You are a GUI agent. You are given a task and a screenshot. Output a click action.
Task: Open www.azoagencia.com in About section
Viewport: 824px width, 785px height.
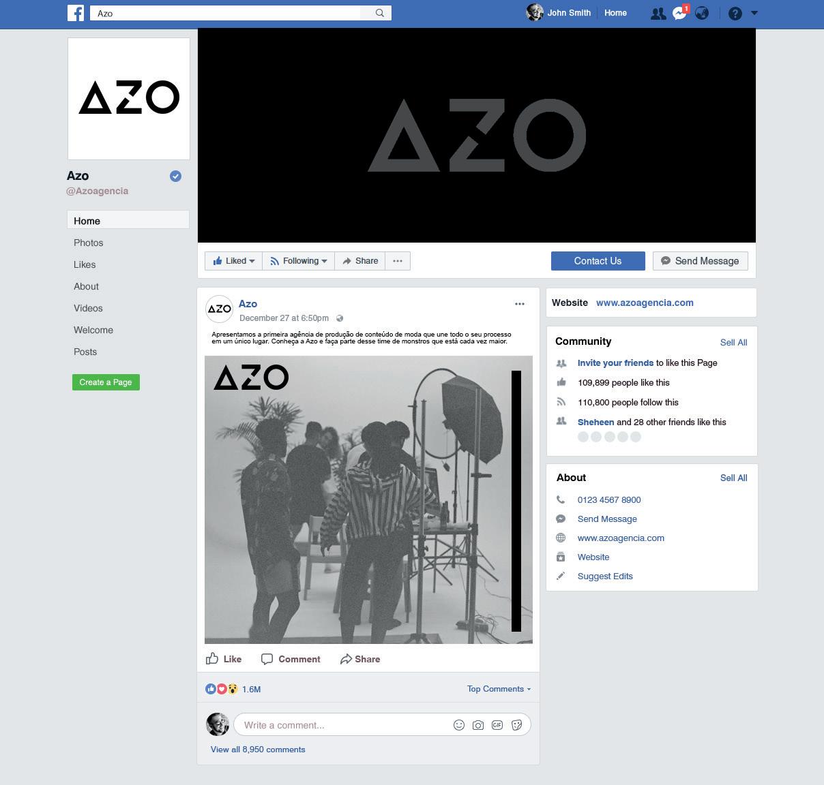coord(621,538)
